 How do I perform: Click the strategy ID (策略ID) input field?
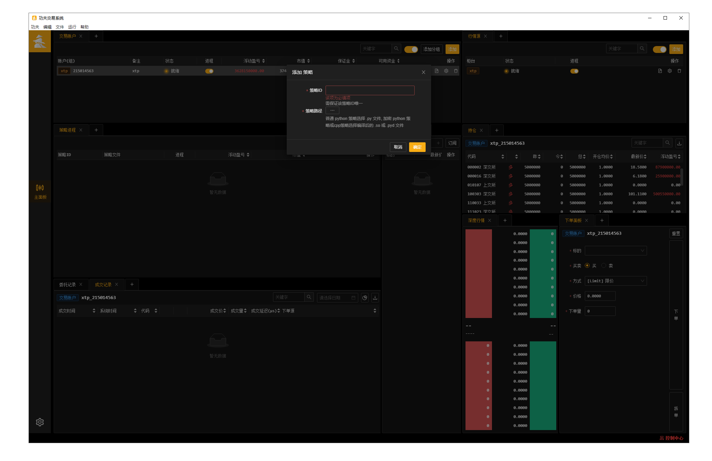tap(370, 90)
